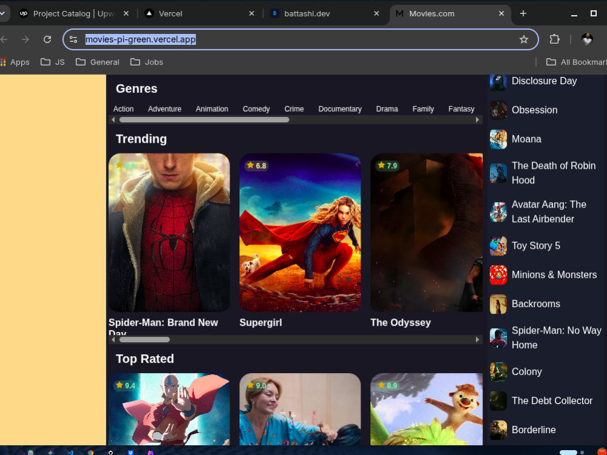Choose the Family genre
607x455 pixels.
tap(423, 109)
